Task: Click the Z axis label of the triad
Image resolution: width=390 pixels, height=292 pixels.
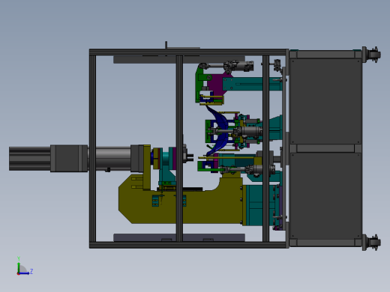Action: 31,271
